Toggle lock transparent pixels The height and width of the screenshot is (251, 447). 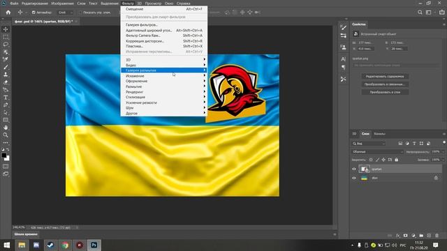pos(371,160)
